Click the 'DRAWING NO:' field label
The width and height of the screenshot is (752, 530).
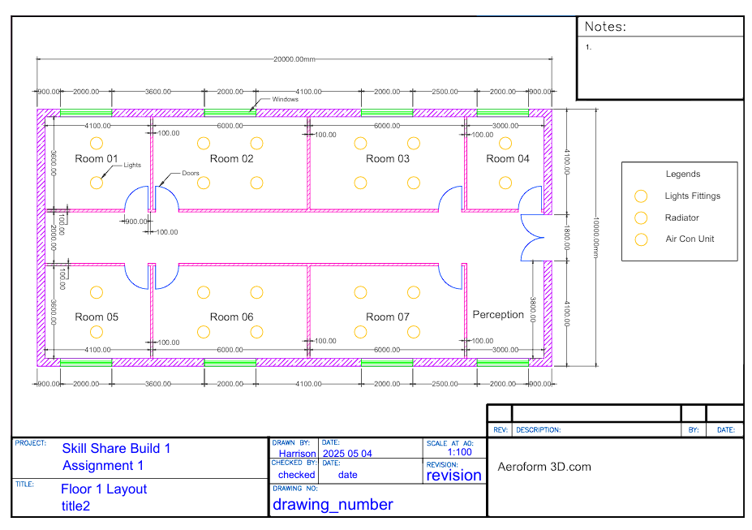pos(295,489)
